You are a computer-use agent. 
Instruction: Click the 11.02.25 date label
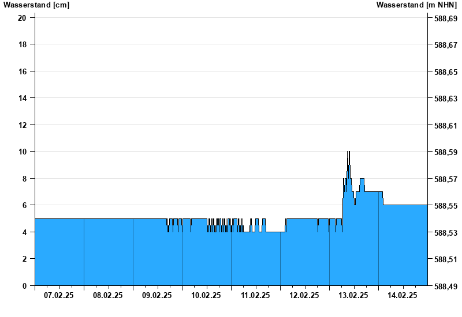click(x=255, y=296)
